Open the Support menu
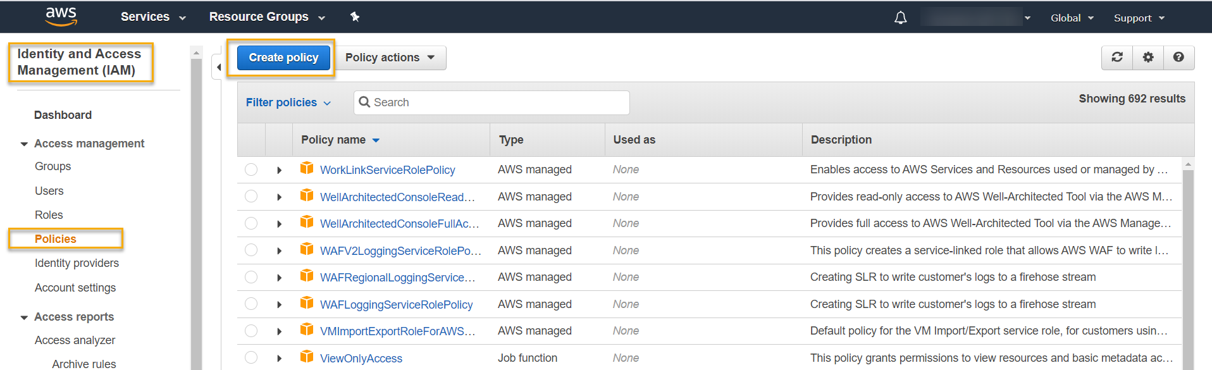Viewport: 1212px width, 370px height. [x=1139, y=18]
